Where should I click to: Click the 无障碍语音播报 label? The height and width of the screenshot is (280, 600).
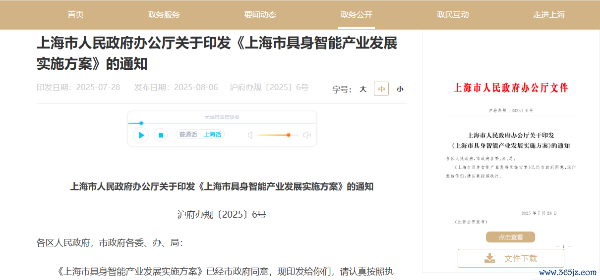tap(222, 117)
